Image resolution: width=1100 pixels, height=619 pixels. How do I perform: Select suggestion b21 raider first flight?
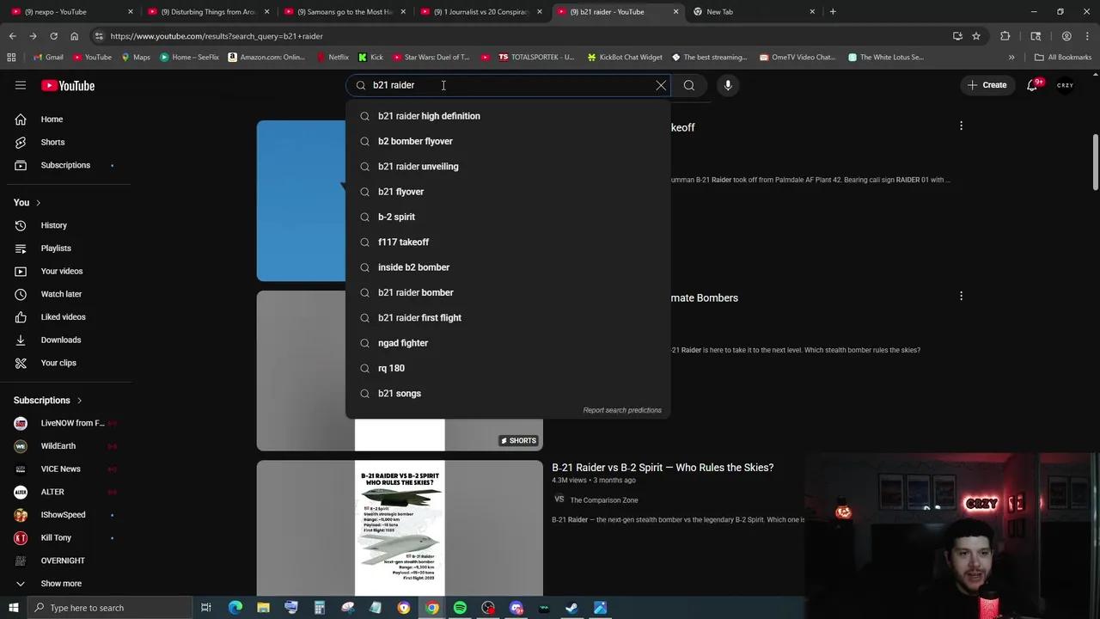[508, 318]
